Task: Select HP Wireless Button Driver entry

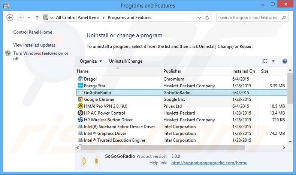Action: pos(108,120)
